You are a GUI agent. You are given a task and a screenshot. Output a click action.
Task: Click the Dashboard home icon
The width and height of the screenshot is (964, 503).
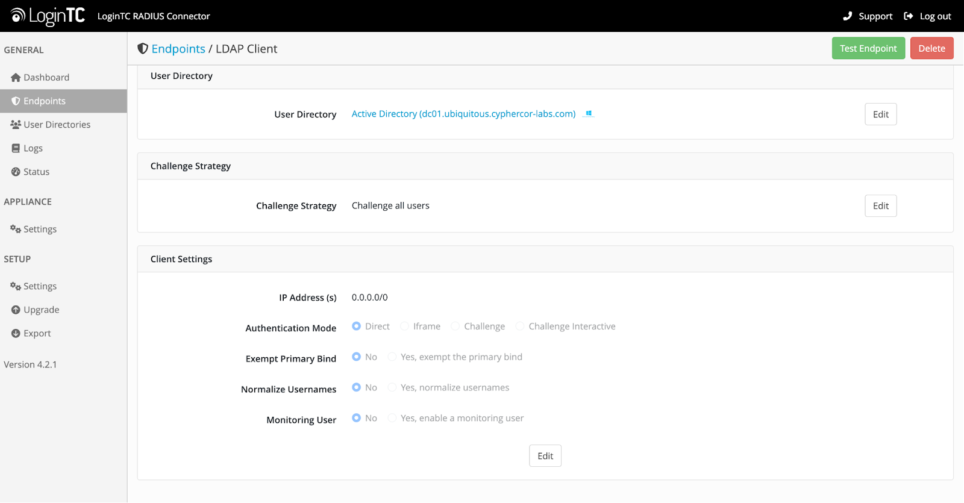(x=16, y=77)
